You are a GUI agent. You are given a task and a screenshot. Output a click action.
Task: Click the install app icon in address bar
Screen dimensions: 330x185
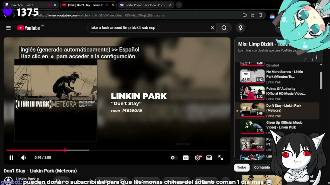[x=245, y=15]
